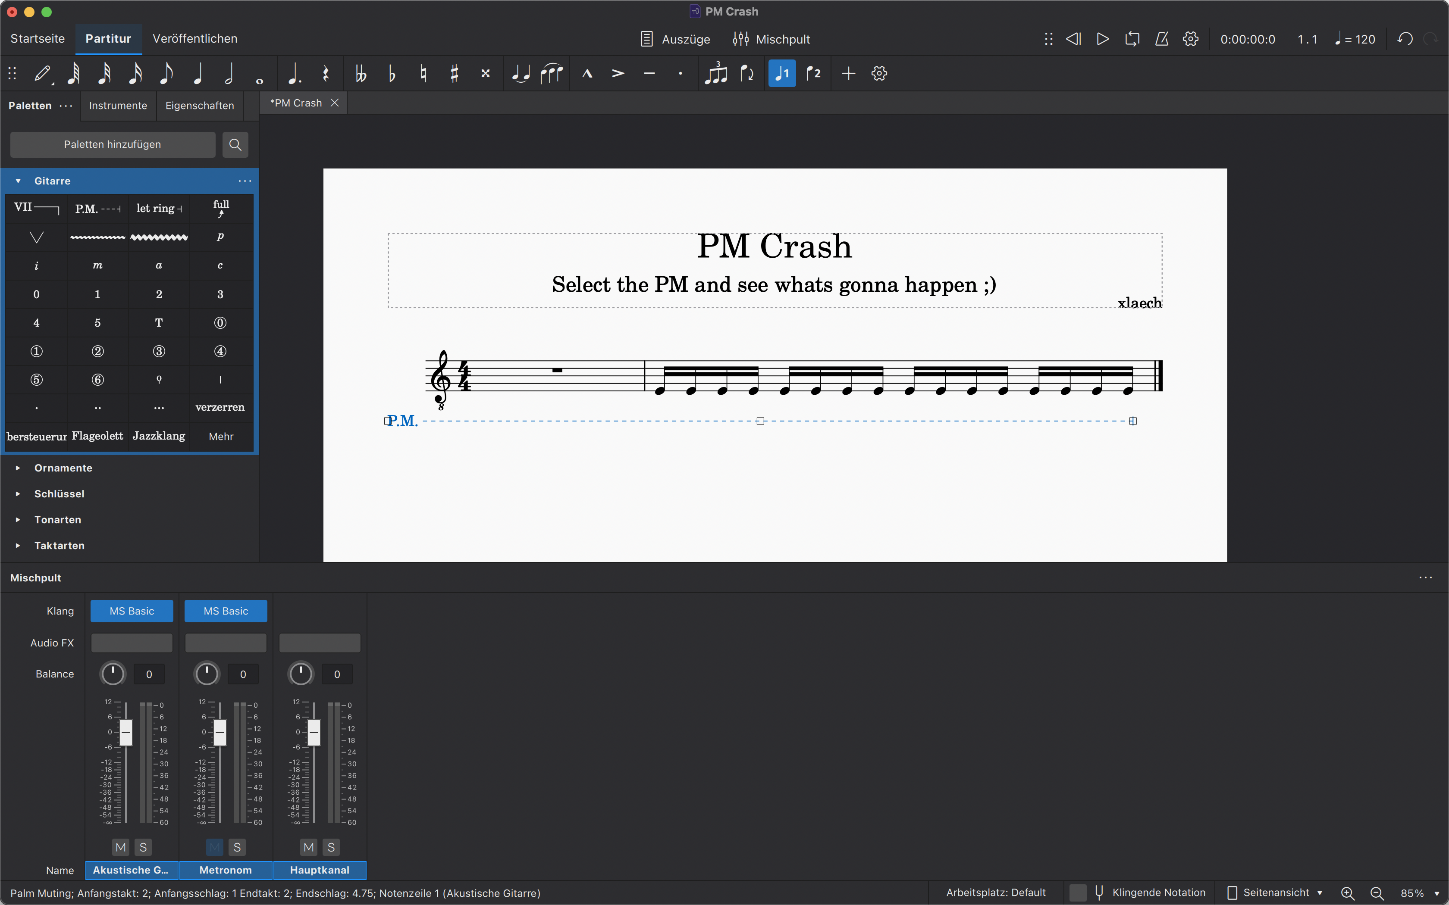Toggle the metronome playback icon
This screenshot has height=905, width=1449.
point(1162,39)
